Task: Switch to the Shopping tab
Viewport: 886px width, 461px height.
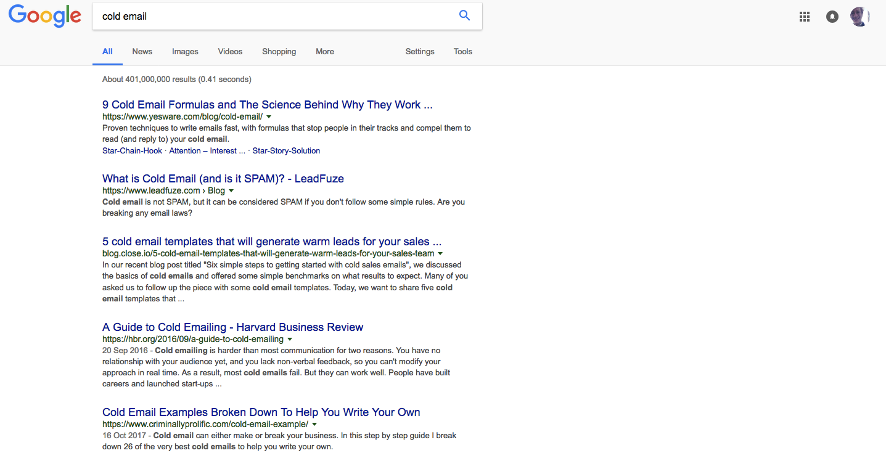Action: [279, 52]
